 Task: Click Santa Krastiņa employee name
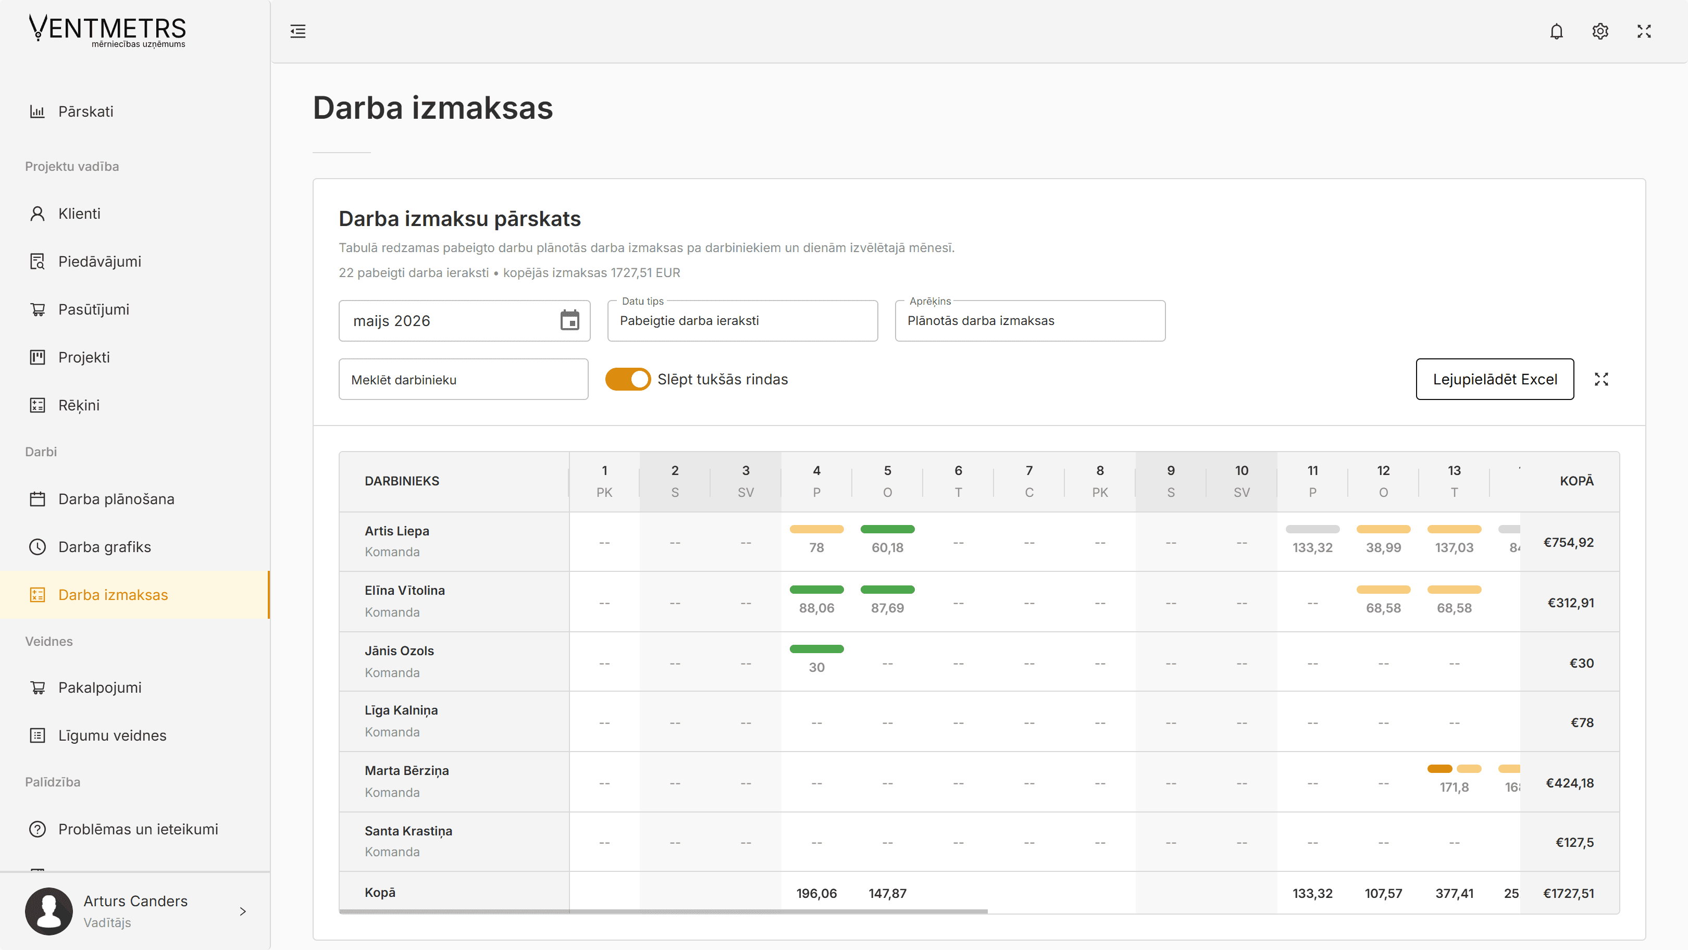tap(408, 831)
